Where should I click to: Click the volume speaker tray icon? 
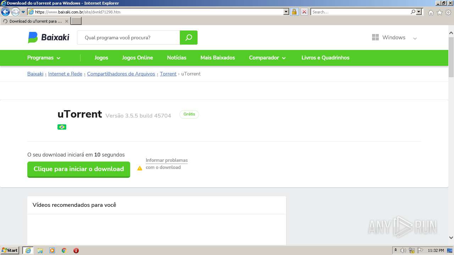click(x=403, y=250)
